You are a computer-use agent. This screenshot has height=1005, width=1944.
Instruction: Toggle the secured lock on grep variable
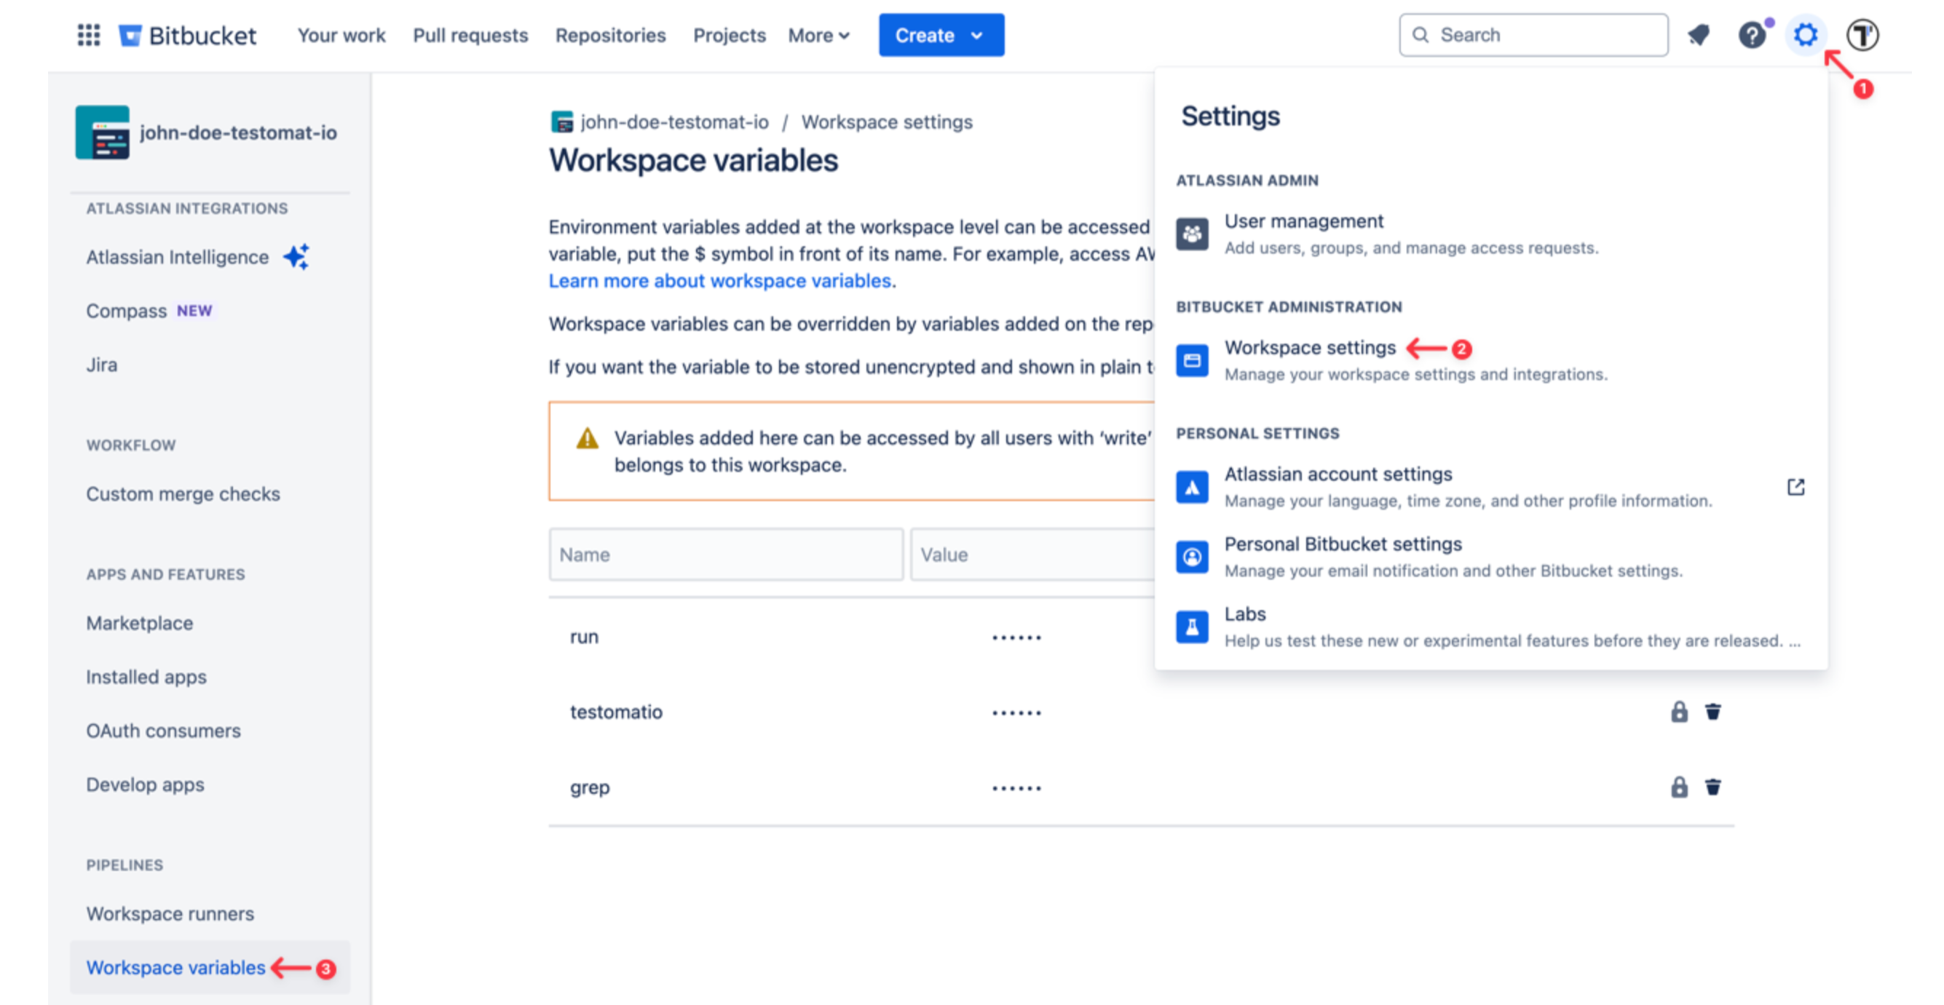[1679, 787]
